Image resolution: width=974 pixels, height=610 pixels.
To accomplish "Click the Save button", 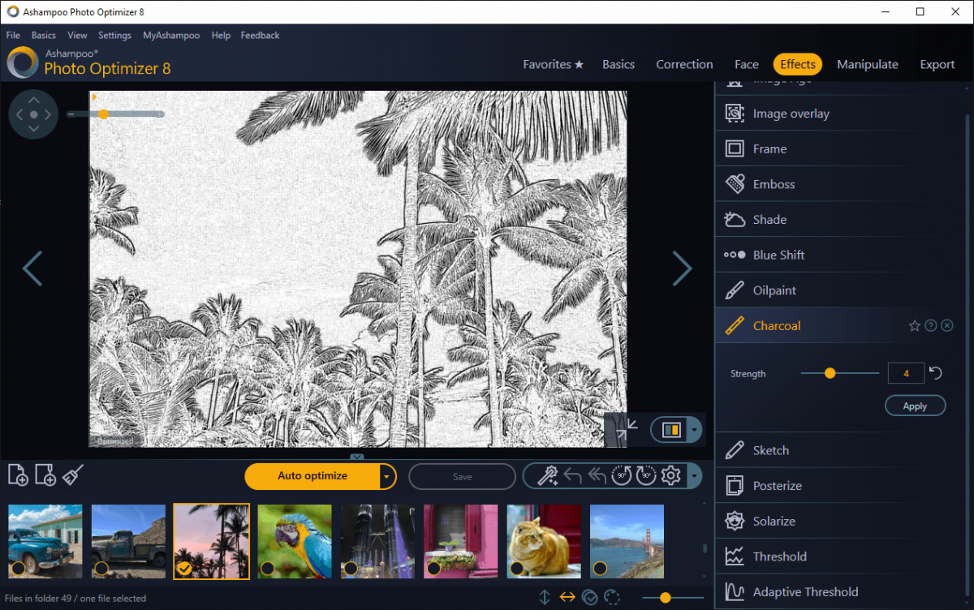I will pyautogui.click(x=462, y=476).
